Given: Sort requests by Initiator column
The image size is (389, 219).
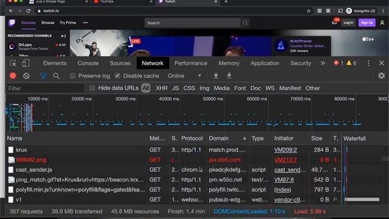Looking at the screenshot, I should [291, 138].
